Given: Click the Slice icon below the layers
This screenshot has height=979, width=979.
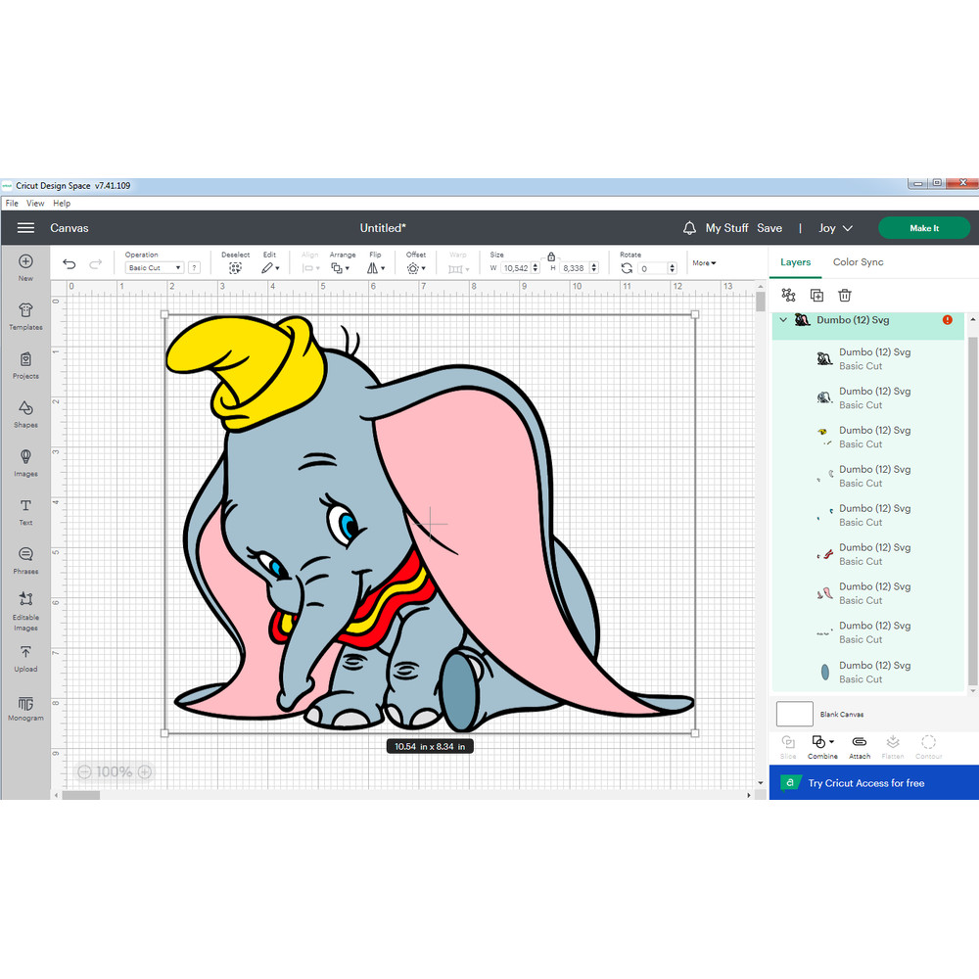Looking at the screenshot, I should click(788, 746).
